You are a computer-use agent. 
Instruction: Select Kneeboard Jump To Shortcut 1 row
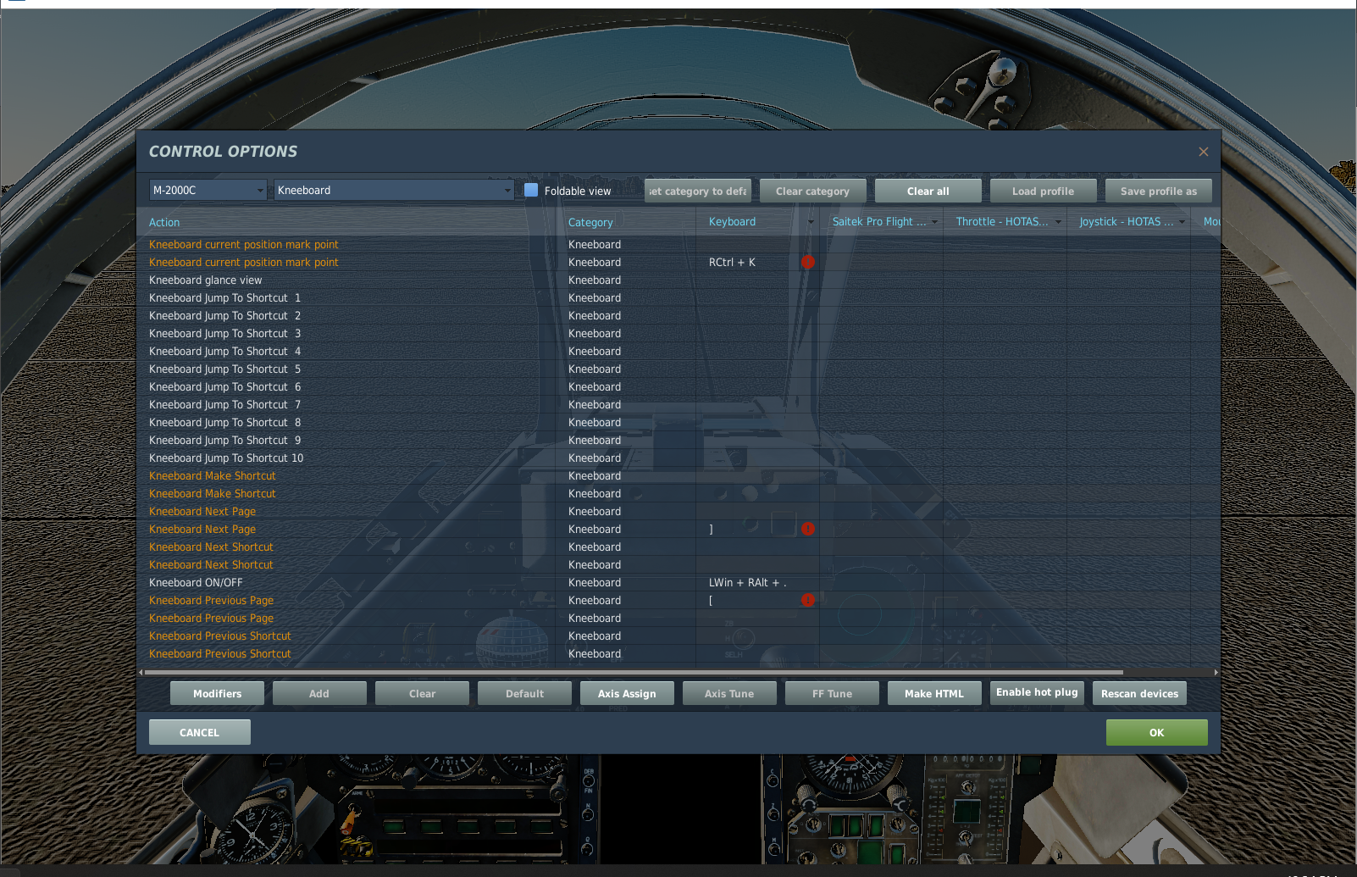(678, 298)
